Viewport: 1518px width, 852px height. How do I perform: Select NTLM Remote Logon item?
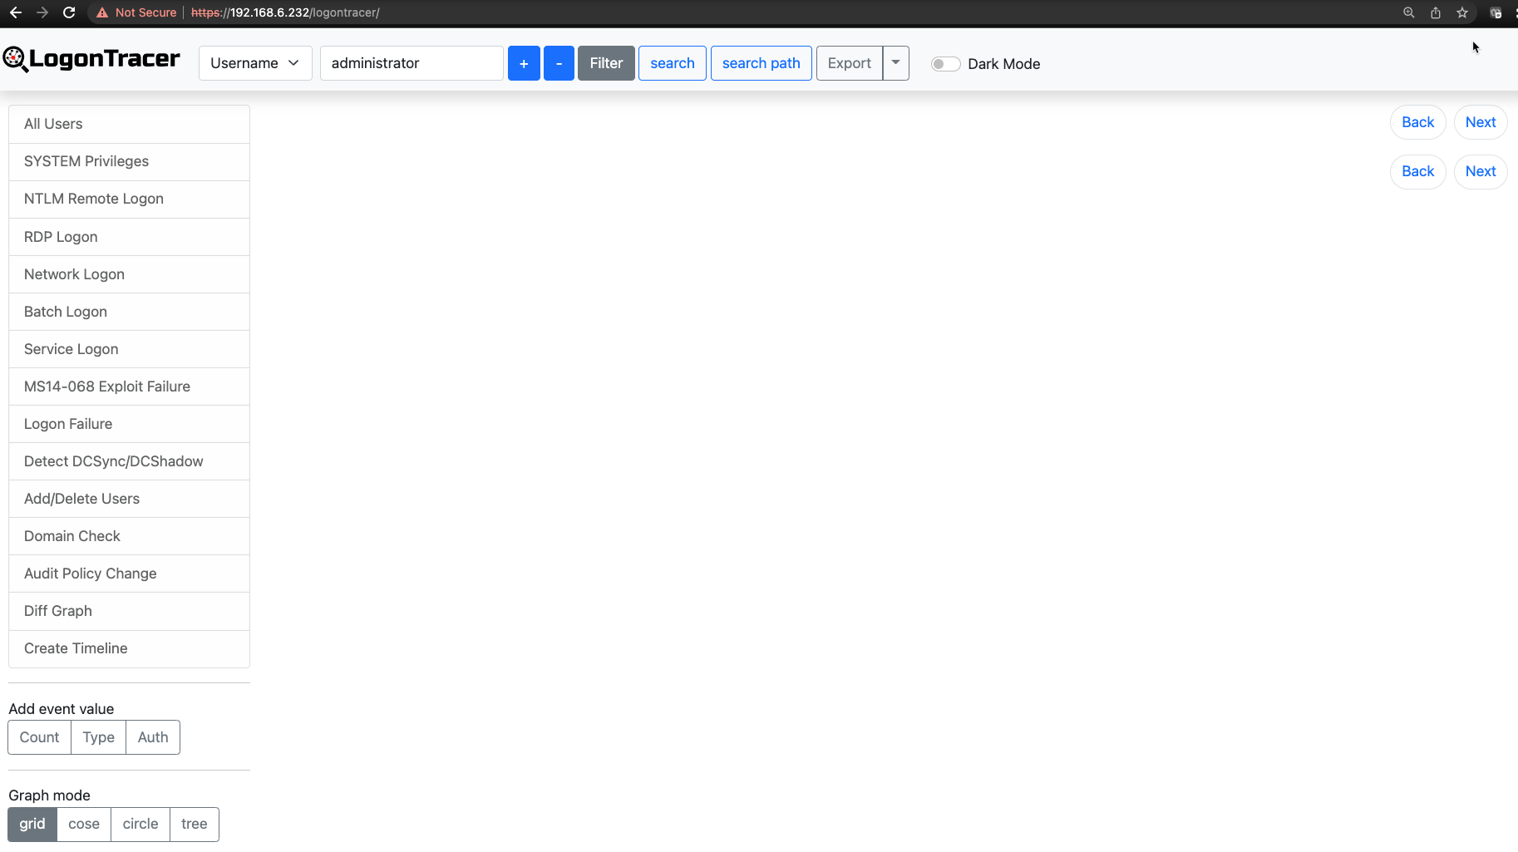tap(129, 199)
